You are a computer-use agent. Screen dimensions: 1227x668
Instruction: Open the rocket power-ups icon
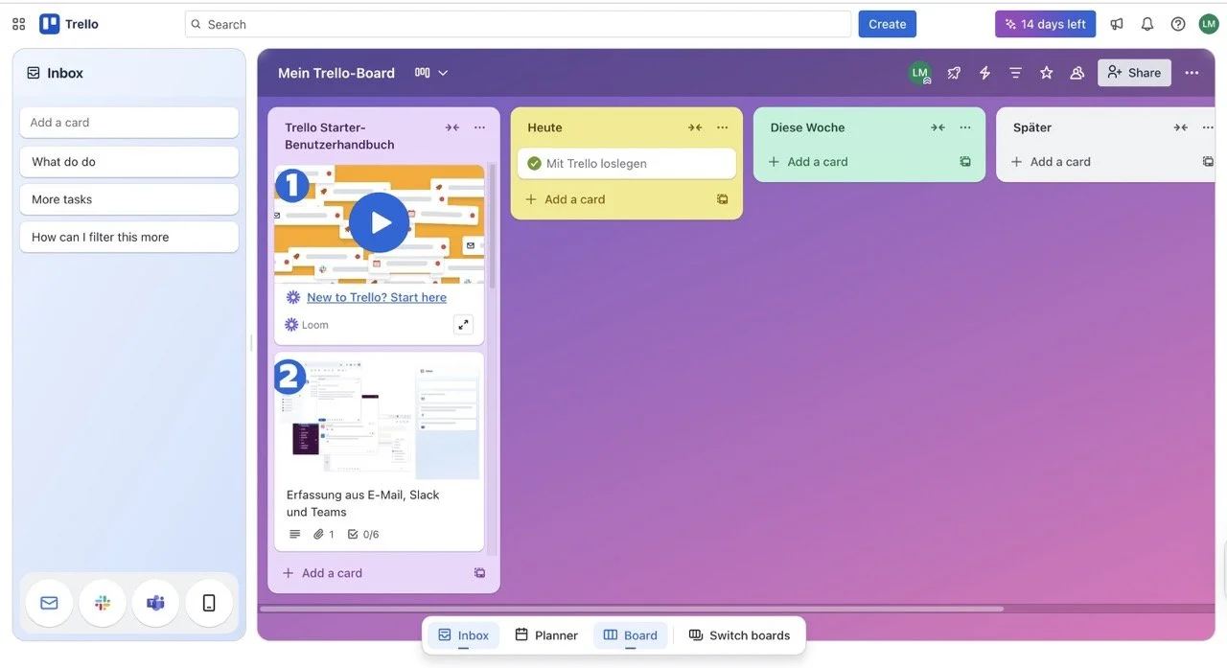[x=954, y=73]
